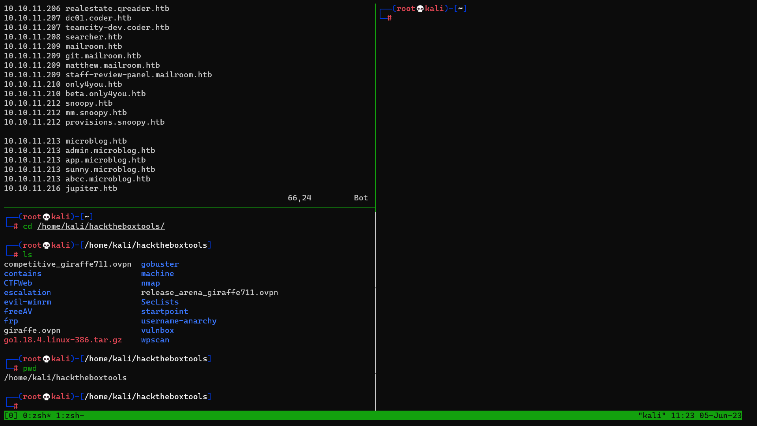Click the skull icon beside the pwd command prompt
The image size is (757, 426).
(x=46, y=359)
